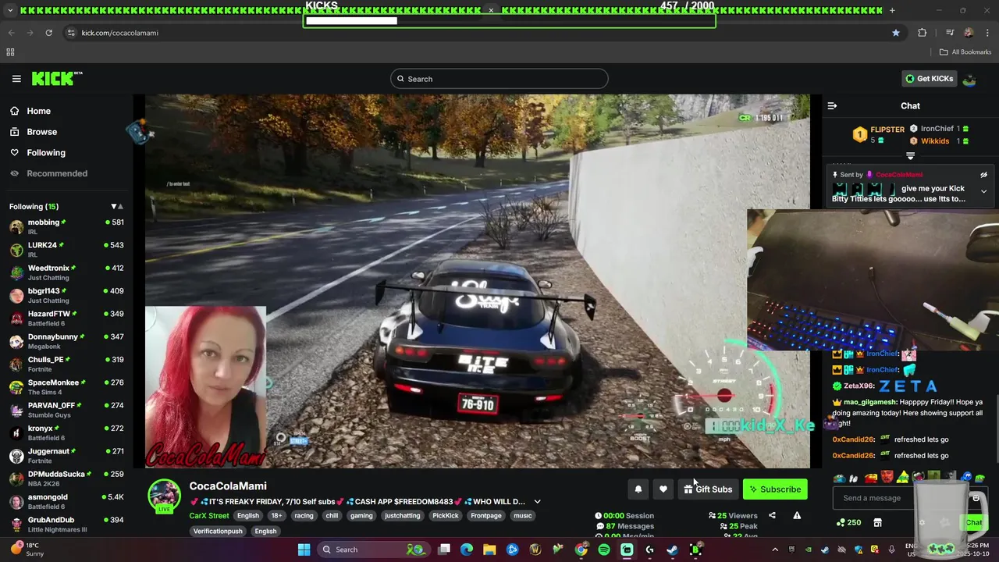Open Steam from taskbar
The image size is (999, 562).
point(672,550)
